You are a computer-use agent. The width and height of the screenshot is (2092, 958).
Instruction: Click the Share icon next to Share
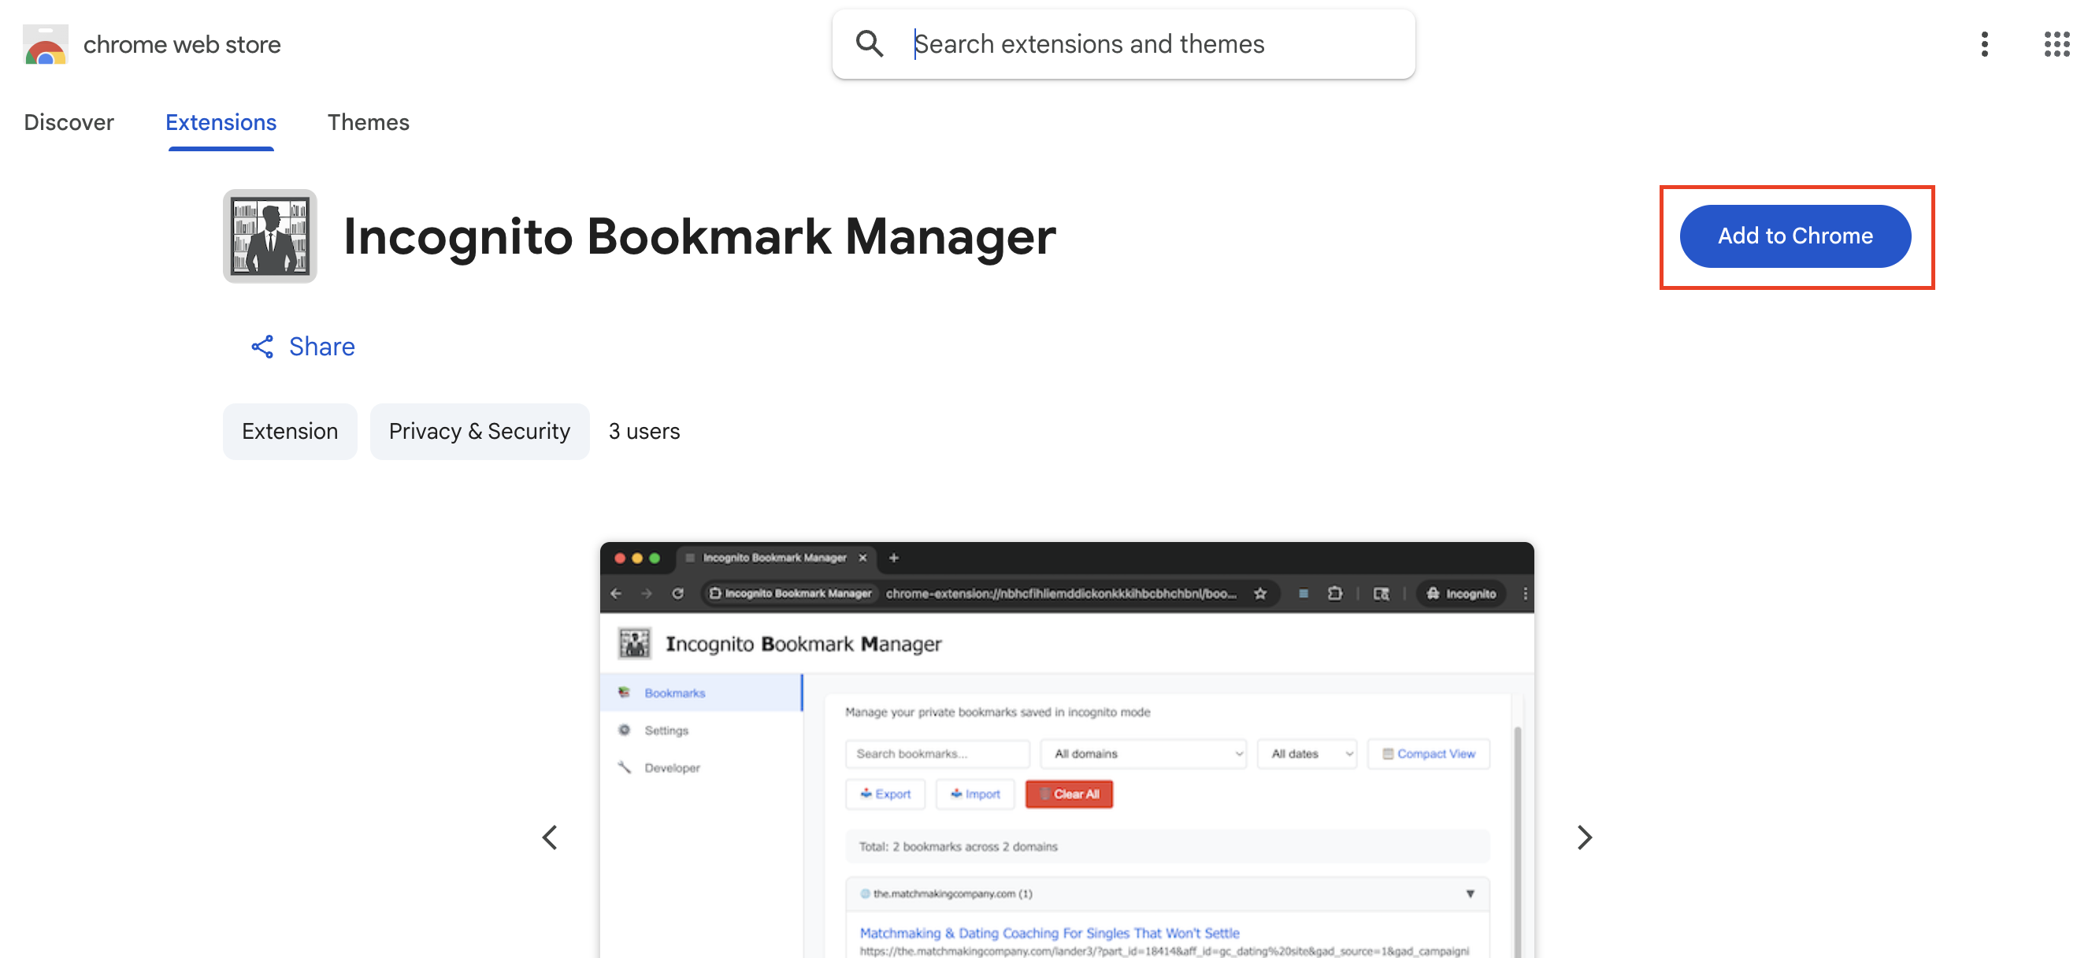[x=261, y=346]
